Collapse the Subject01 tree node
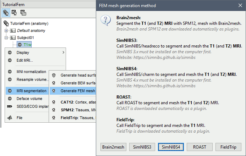 (x=6, y=38)
